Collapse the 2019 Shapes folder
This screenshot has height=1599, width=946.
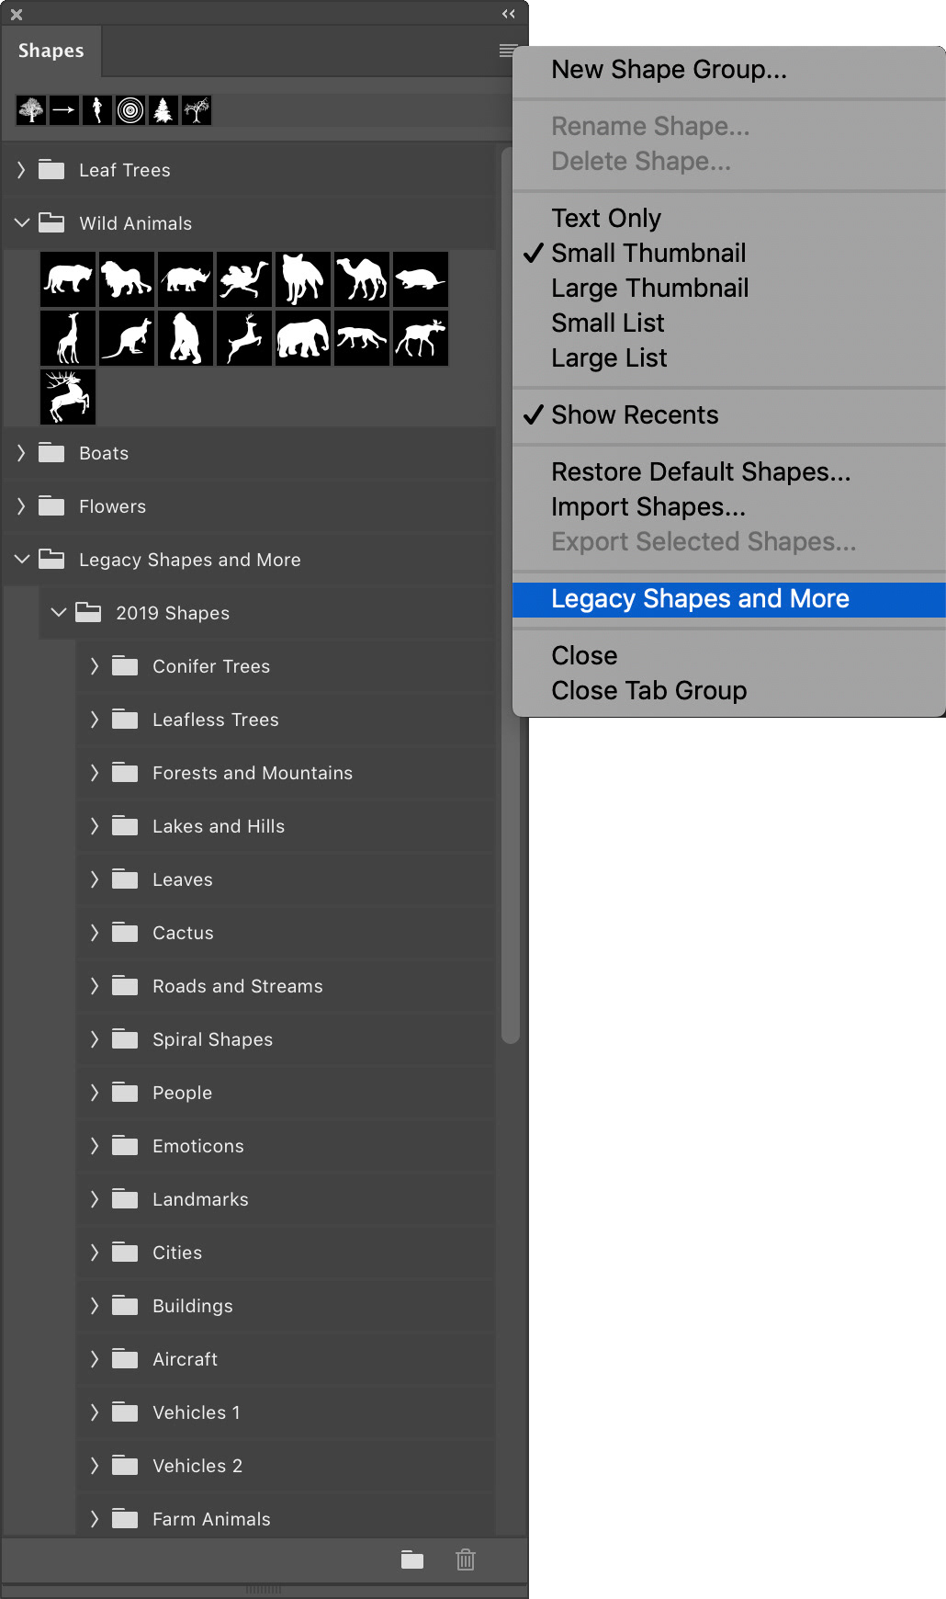point(59,613)
